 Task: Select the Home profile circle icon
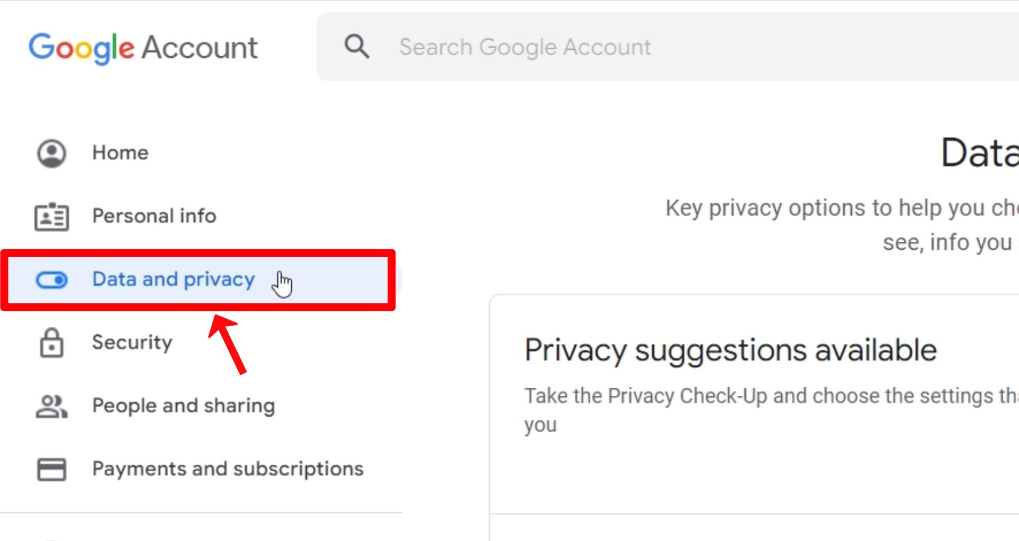click(x=51, y=153)
